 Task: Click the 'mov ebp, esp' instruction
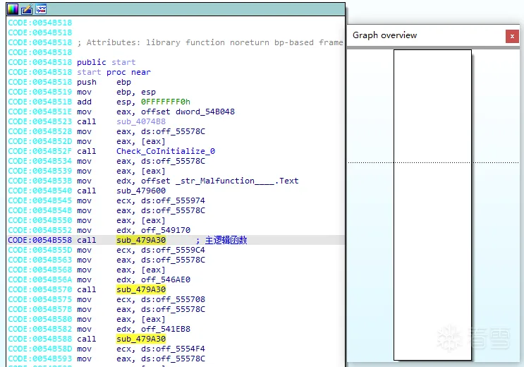pos(116,92)
